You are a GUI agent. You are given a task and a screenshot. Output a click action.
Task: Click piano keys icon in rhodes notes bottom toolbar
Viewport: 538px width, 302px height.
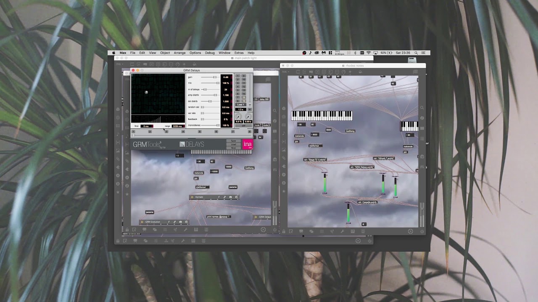click(x=353, y=231)
